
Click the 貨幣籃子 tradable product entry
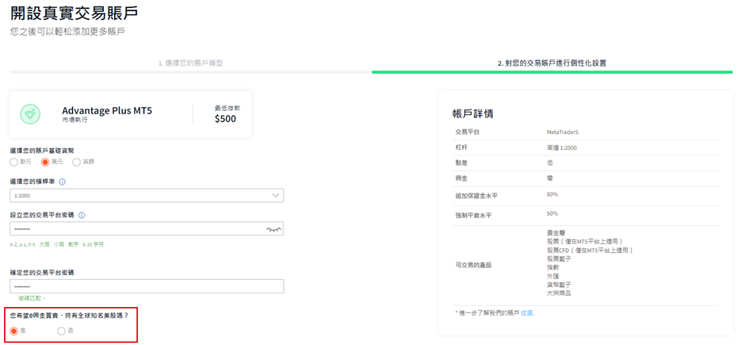pyautogui.click(x=559, y=284)
